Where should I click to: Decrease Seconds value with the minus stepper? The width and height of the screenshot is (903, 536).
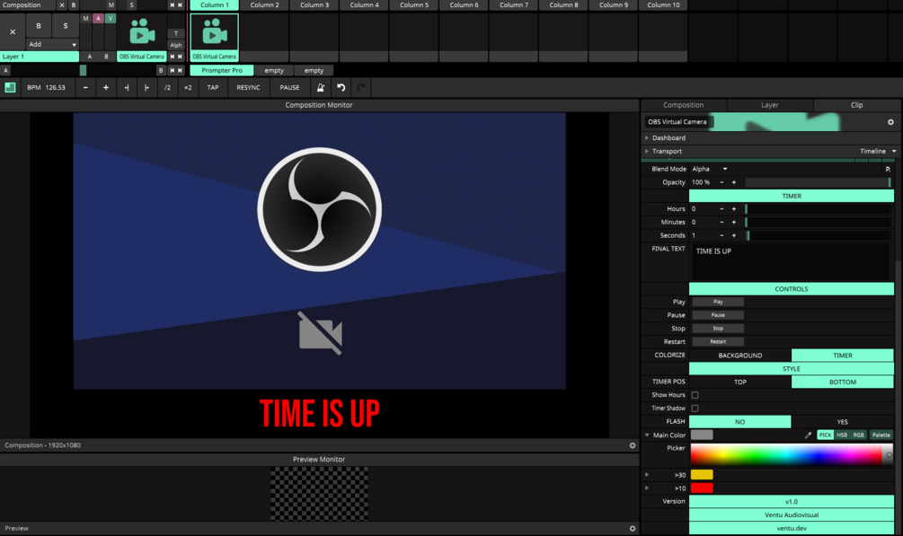click(722, 235)
